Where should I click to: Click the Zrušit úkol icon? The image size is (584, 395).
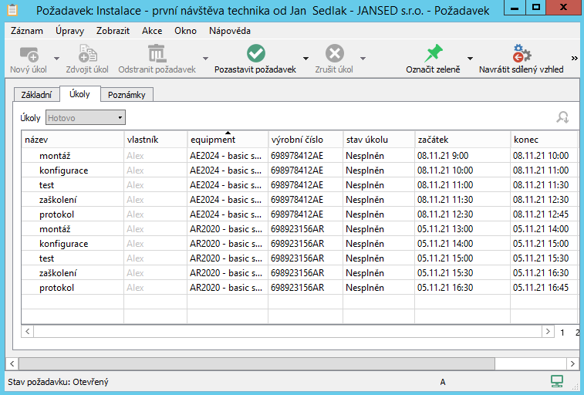point(334,54)
